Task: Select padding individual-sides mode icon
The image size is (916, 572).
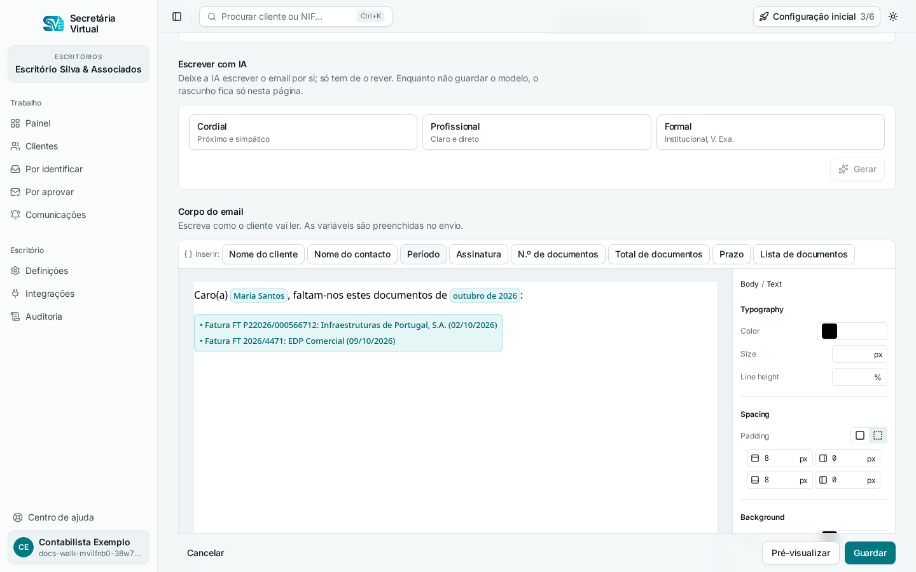Action: pos(878,435)
